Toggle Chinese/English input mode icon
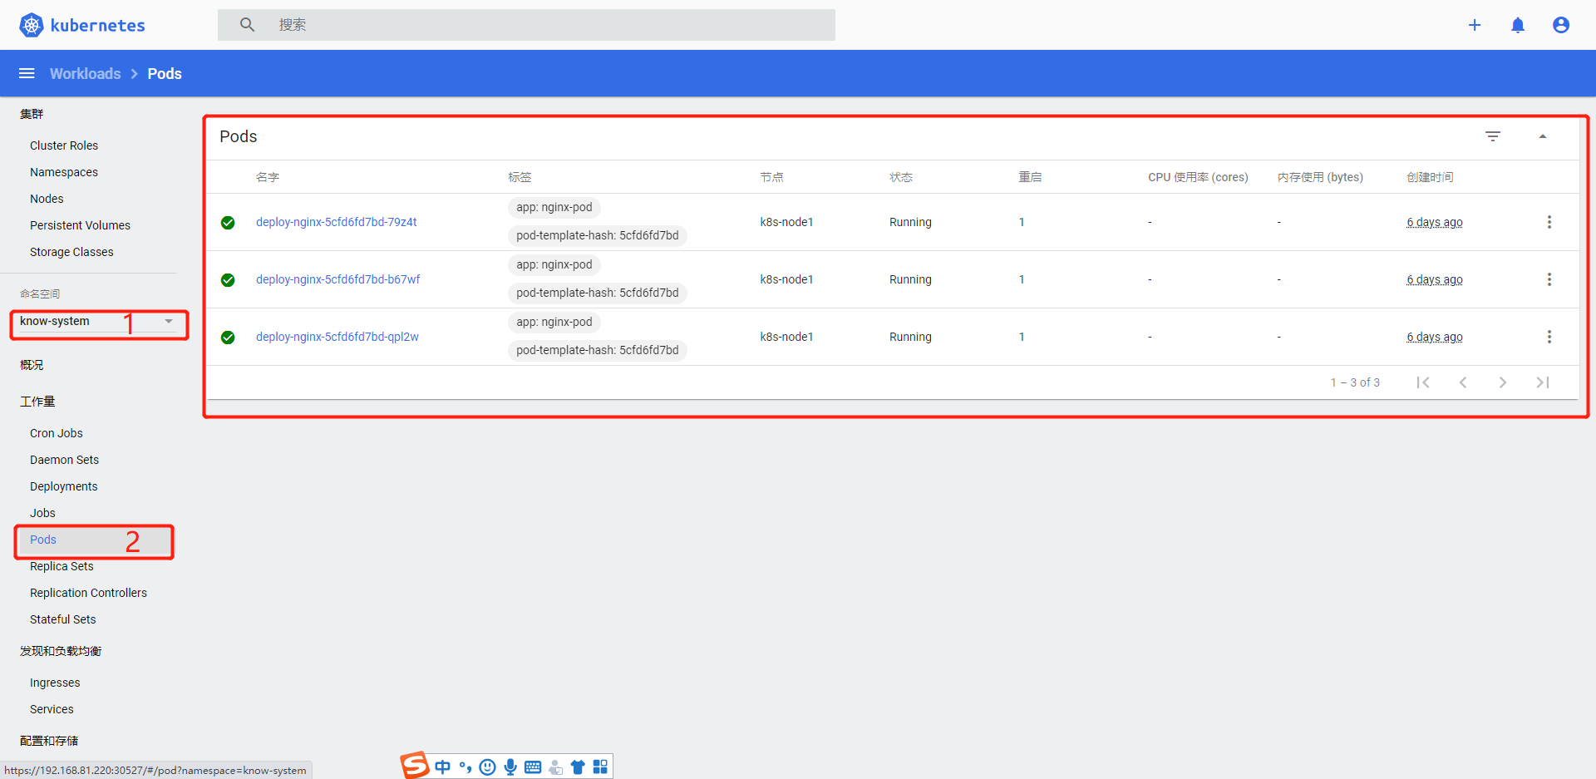Image resolution: width=1596 pixels, height=779 pixels. pos(442,767)
